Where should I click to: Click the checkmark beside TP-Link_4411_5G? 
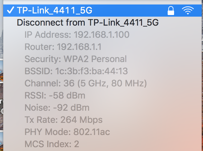click(x=10, y=10)
